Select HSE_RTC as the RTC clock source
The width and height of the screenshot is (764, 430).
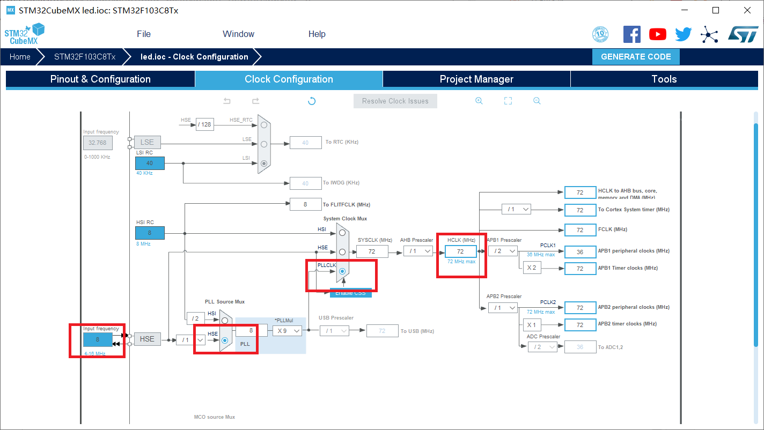pyautogui.click(x=263, y=125)
